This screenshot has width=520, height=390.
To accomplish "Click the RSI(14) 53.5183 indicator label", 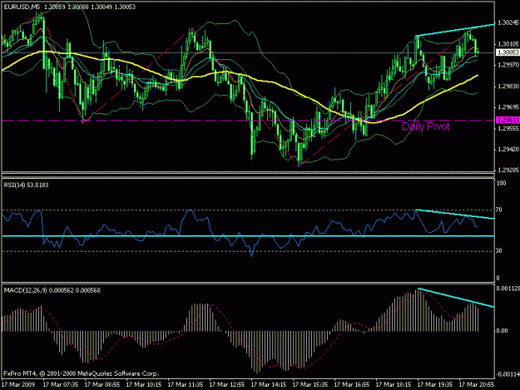I will pyautogui.click(x=26, y=185).
